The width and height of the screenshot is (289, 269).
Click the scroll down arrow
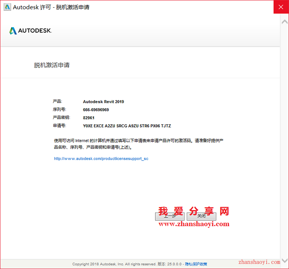pyautogui.click(x=285, y=261)
